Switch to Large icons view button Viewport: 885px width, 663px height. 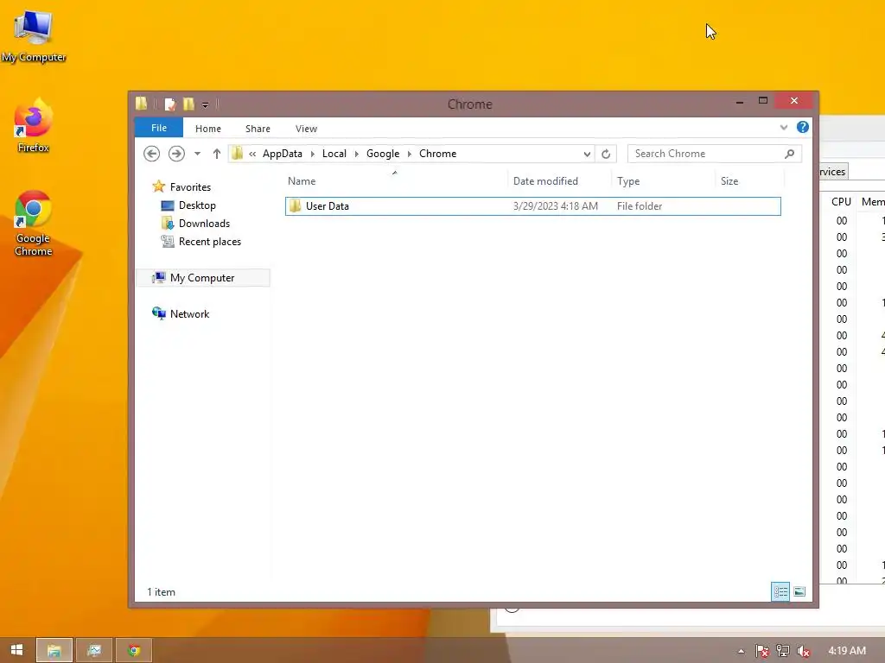[x=799, y=591]
